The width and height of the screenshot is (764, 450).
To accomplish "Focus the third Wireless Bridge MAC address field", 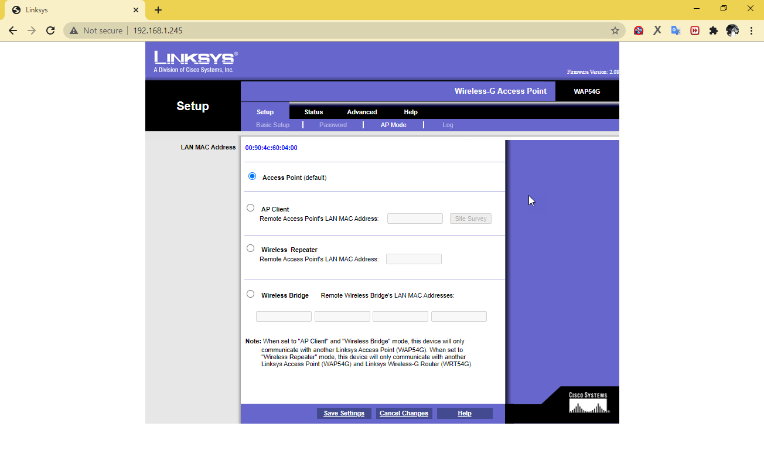I will pos(400,316).
